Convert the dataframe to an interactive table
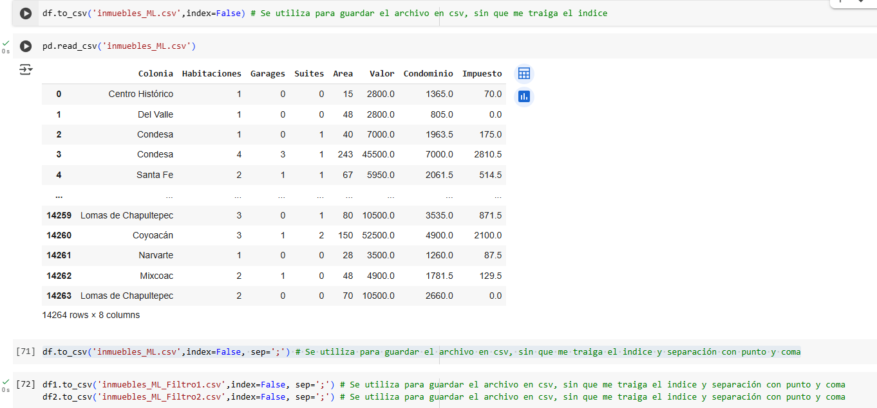 [x=524, y=74]
